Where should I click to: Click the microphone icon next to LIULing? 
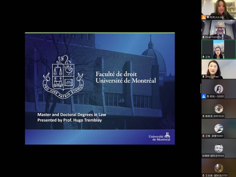click(x=208, y=17)
